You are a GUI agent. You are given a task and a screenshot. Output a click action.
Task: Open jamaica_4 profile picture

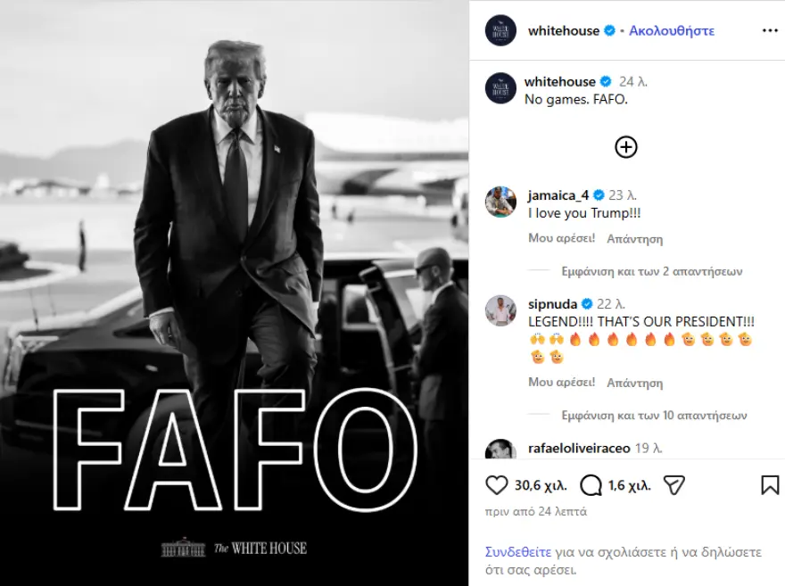point(500,202)
